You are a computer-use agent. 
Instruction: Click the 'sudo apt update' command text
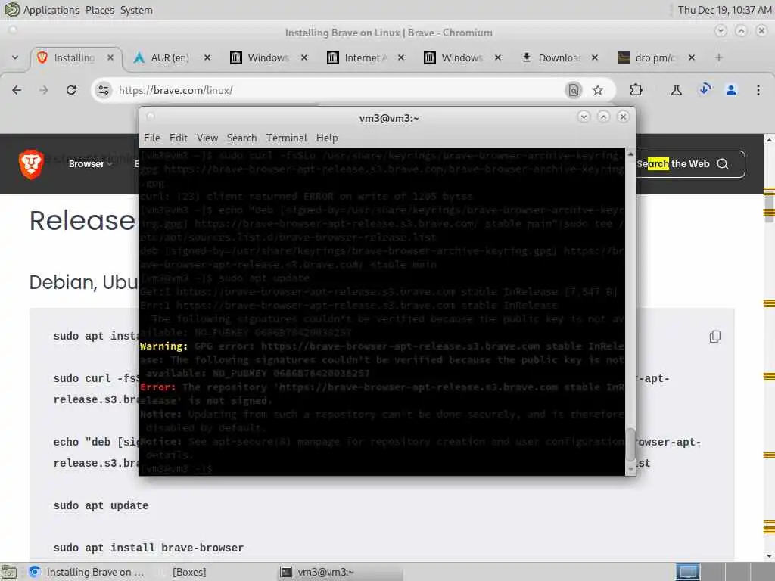click(x=101, y=505)
